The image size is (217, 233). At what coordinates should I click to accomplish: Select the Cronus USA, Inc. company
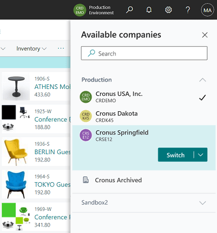(144, 97)
